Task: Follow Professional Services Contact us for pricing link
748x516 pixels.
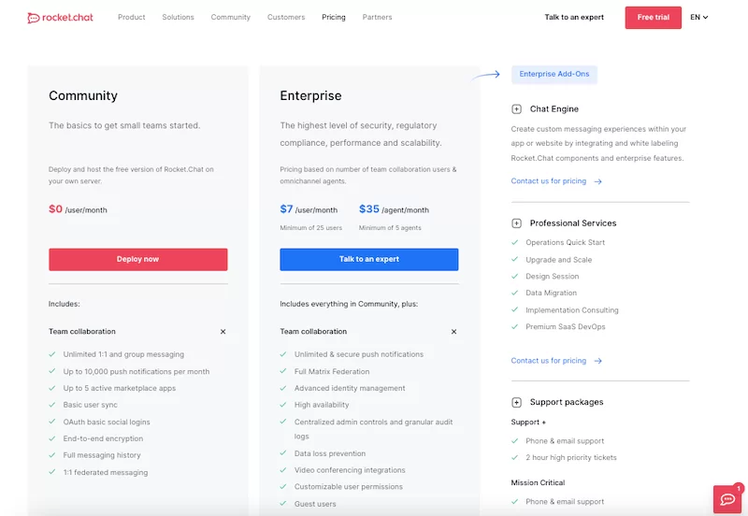Action: click(x=548, y=361)
